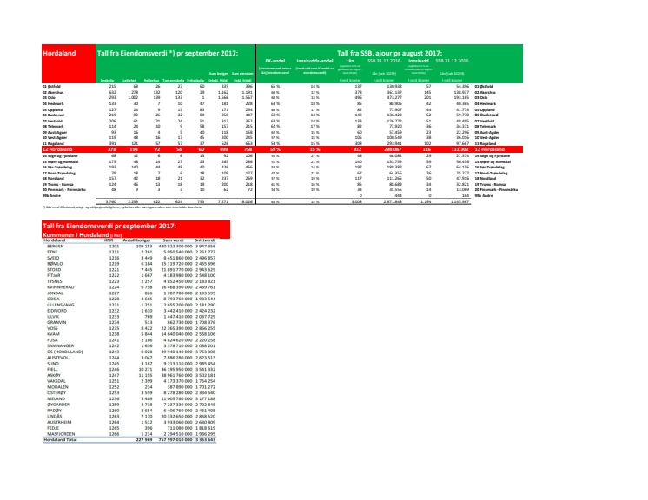Select the red 'Kommuner i Hordaland' subtitle

[x=76, y=234]
